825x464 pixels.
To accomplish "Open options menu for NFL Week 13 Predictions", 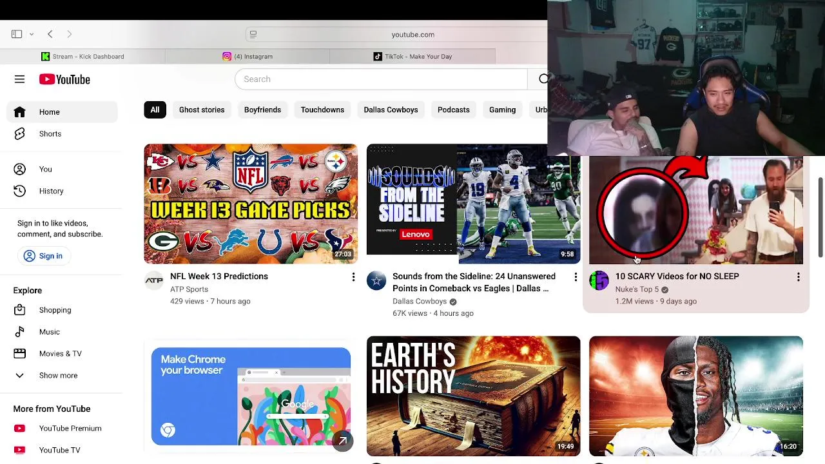I will pyautogui.click(x=353, y=276).
